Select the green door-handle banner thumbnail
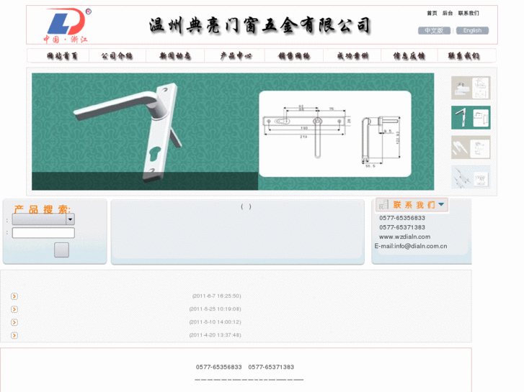Image resolution: width=524 pixels, height=392 pixels. tap(471, 117)
